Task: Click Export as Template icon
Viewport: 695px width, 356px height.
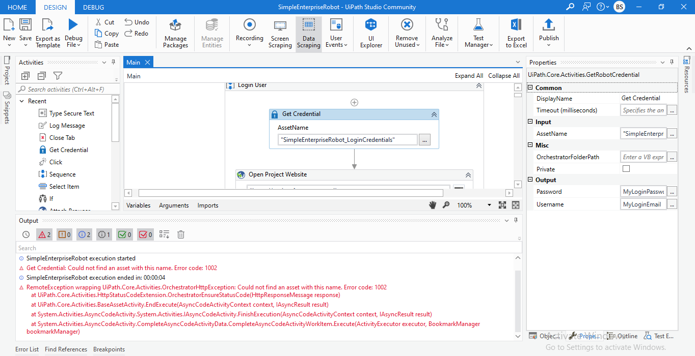Action: (48, 24)
